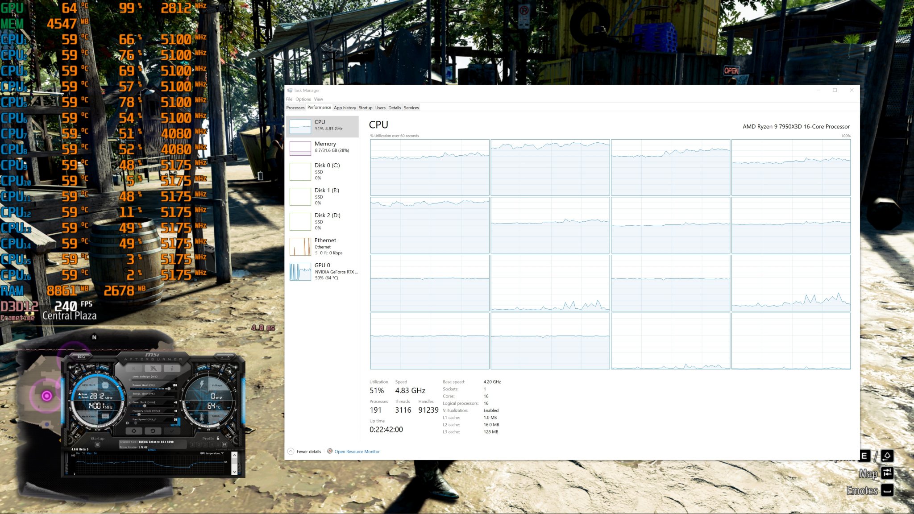Click the Detach link in Afterburner
This screenshot has width=914, height=514.
[x=152, y=450]
